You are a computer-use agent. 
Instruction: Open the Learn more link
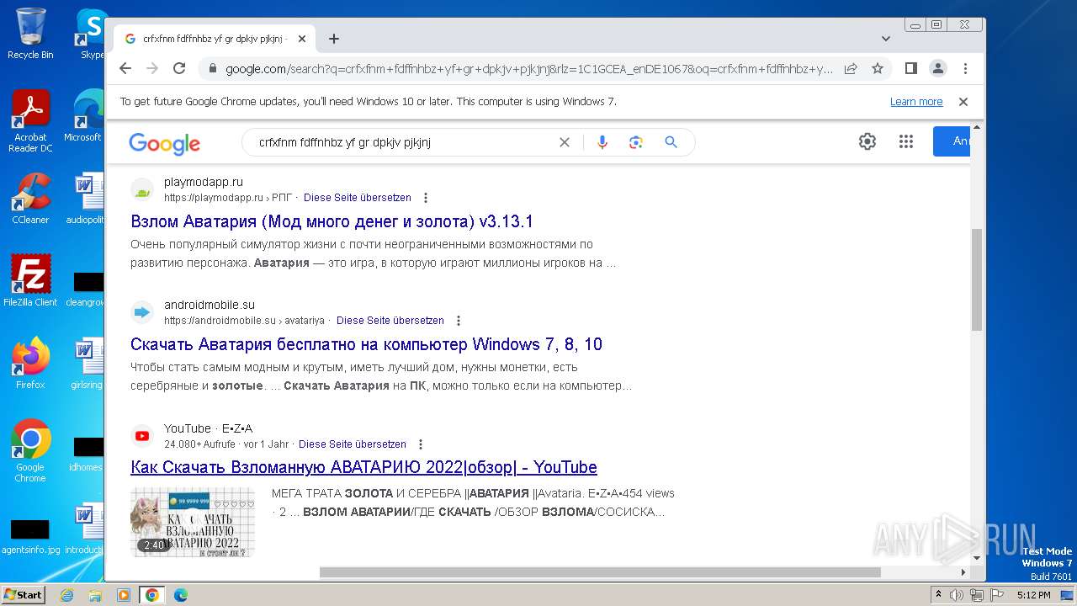(916, 102)
